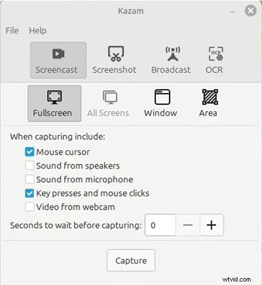The image size is (262, 285).
Task: Disable Mouse cursor capturing
Action: 30,152
